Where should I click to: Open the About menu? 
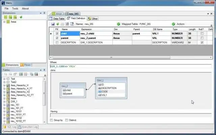point(25,8)
